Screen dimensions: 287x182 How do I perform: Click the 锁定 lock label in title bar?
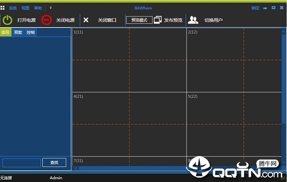[x=255, y=8]
